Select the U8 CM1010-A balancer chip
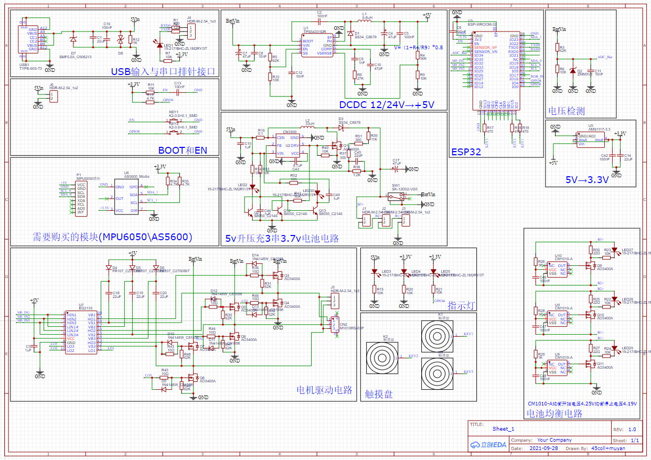Image resolution: width=651 pixels, height=460 pixels. (557, 368)
